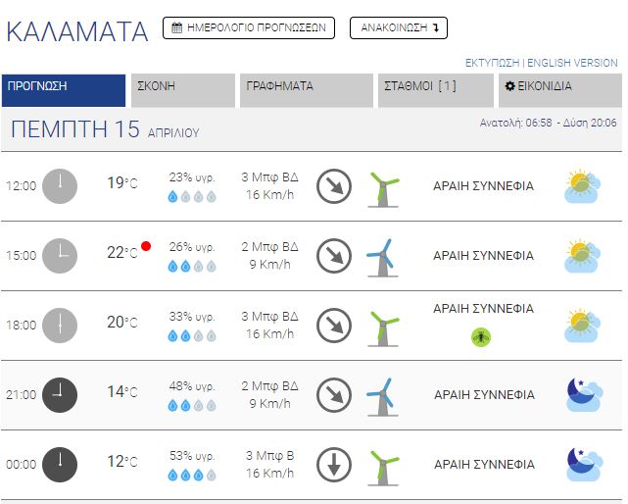Open the ΓΡΑΦΗΜΑΤΑ tab
628x504 pixels.
click(307, 90)
